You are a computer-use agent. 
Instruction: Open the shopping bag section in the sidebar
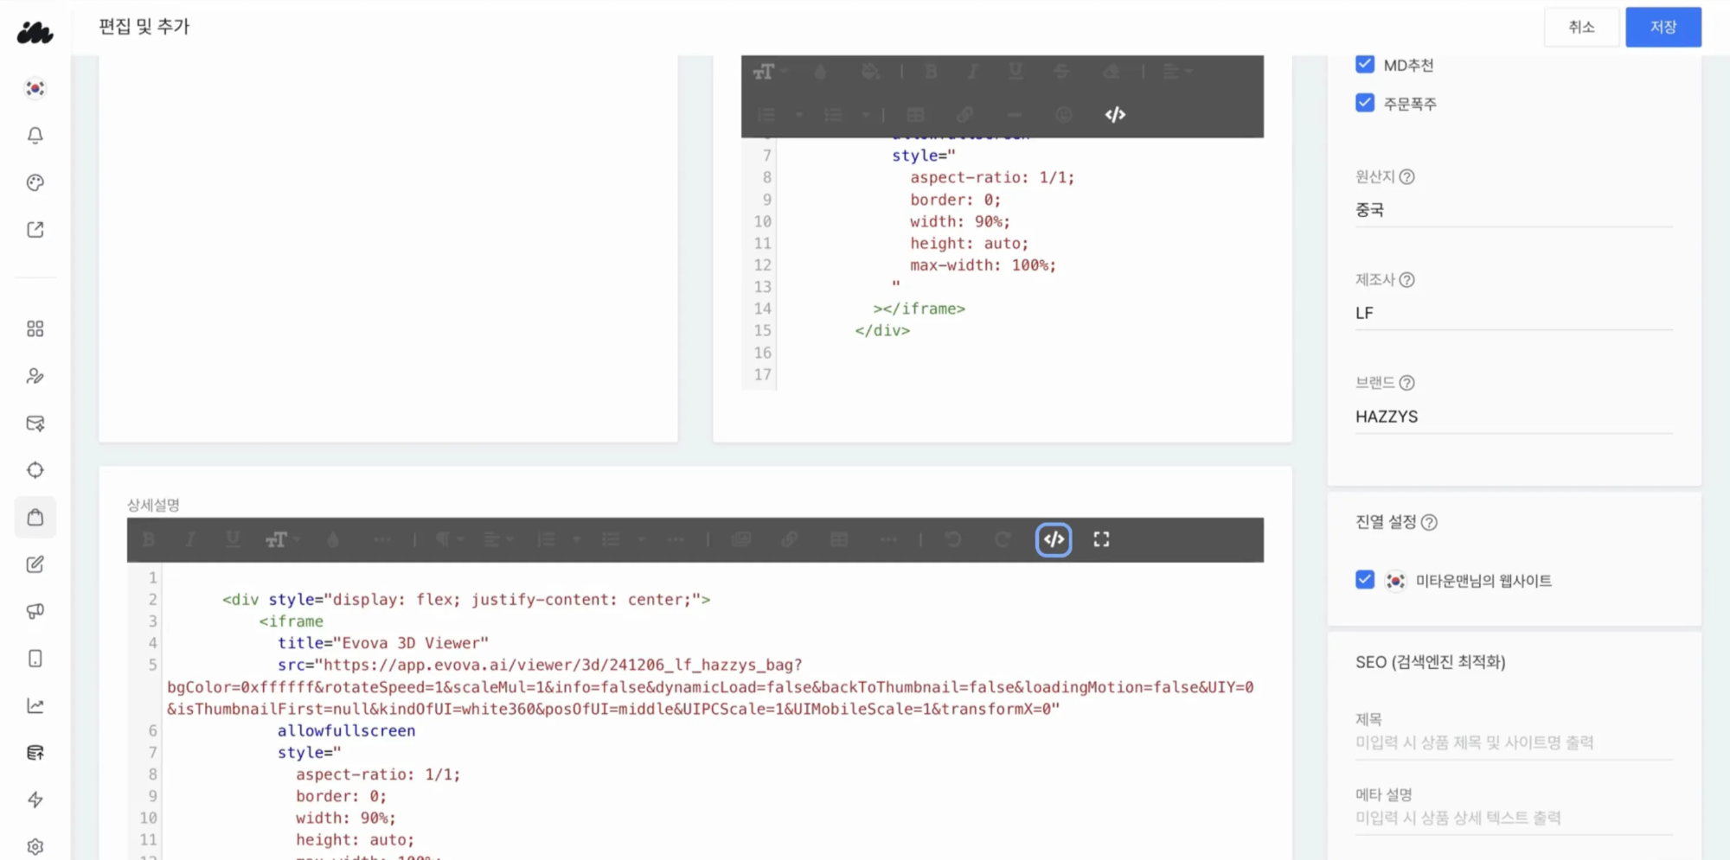35,516
